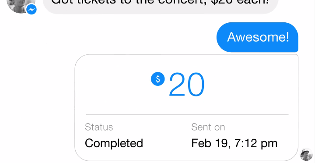Open the sender's profile photo
This screenshot has height=163, width=315.
point(20,5)
